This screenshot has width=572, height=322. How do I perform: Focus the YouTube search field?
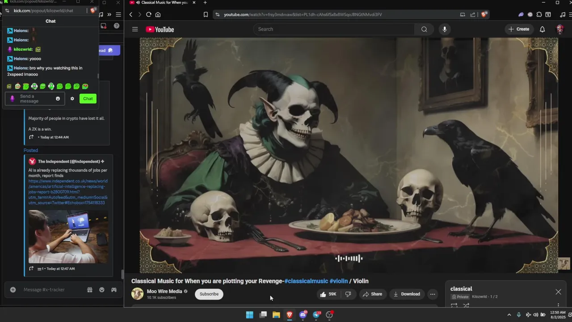[x=334, y=30]
